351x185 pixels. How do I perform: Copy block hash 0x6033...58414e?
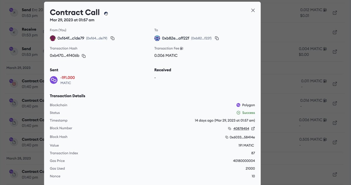[227, 137]
